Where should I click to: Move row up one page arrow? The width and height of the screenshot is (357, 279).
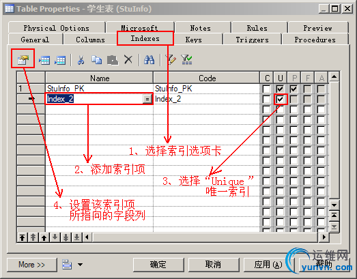click(x=33, y=237)
